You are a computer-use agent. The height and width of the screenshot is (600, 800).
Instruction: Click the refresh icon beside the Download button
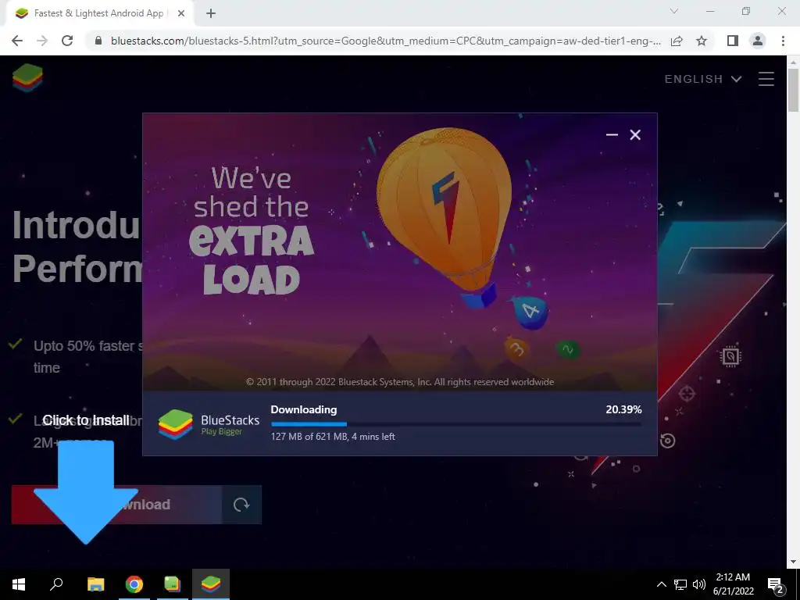coord(241,505)
